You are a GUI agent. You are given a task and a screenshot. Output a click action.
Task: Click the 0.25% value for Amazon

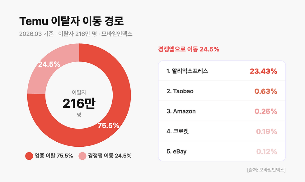[265, 112]
